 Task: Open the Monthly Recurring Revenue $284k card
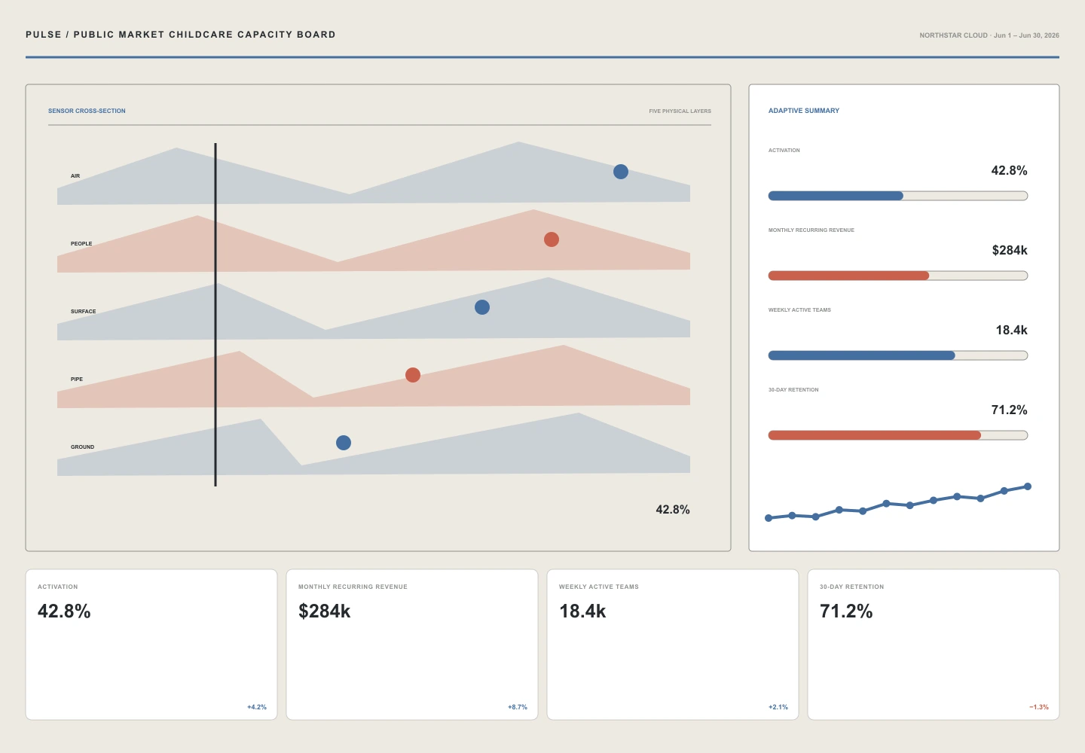tap(412, 645)
